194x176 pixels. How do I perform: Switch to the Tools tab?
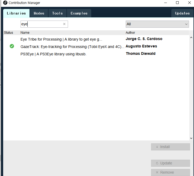(57, 13)
